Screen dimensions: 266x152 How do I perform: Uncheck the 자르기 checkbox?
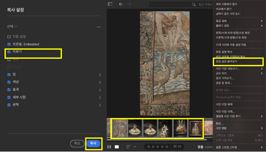[x=9, y=52]
